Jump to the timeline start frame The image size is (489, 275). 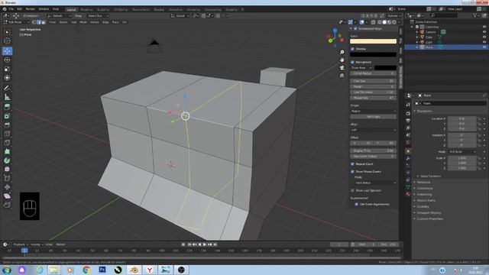tap(189, 244)
